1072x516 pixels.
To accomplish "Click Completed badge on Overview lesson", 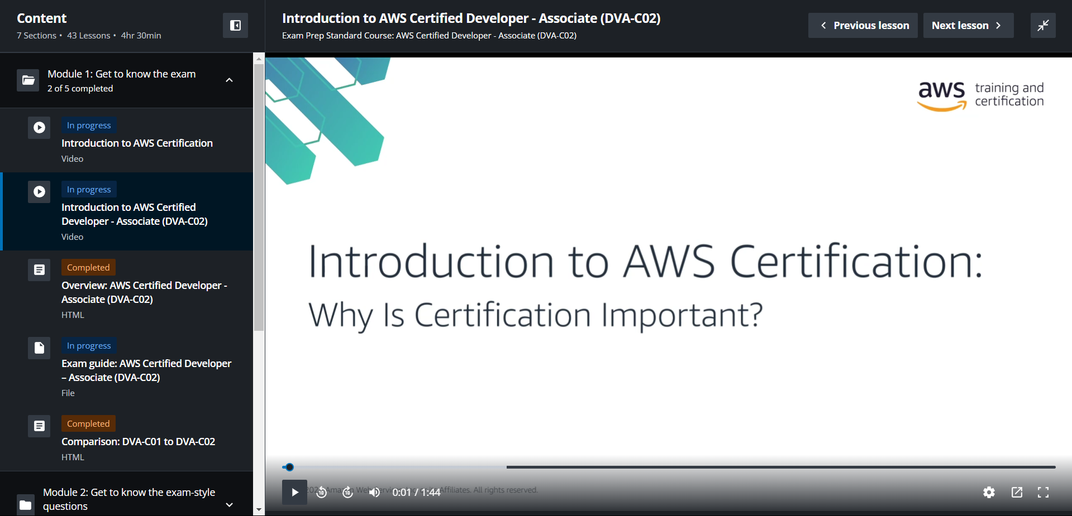I will click(88, 267).
